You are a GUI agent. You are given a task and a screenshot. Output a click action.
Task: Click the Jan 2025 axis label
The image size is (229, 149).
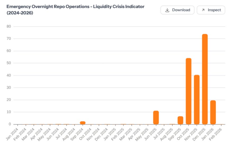(x=110, y=134)
